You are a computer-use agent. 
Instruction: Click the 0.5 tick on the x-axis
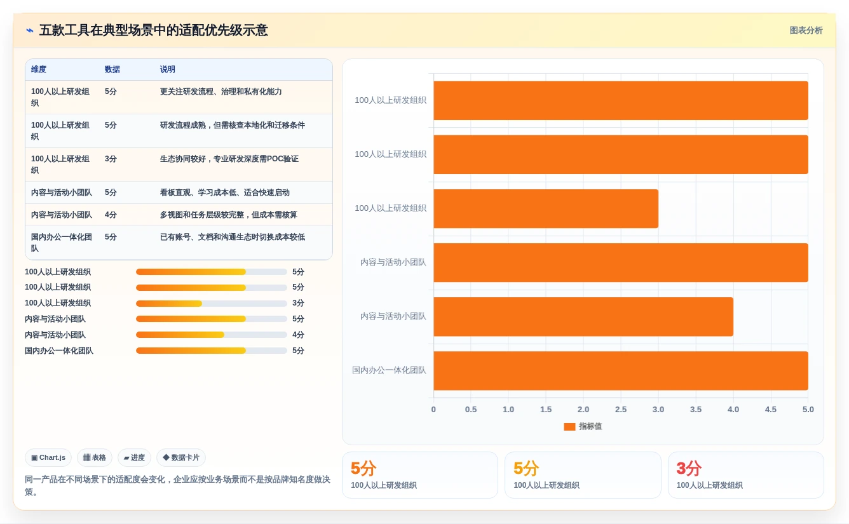(x=471, y=410)
